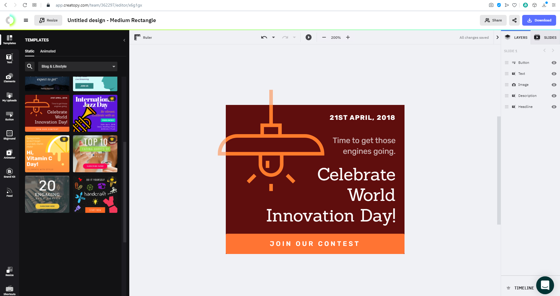Open the Elements panel
560x296 pixels.
pos(10,78)
